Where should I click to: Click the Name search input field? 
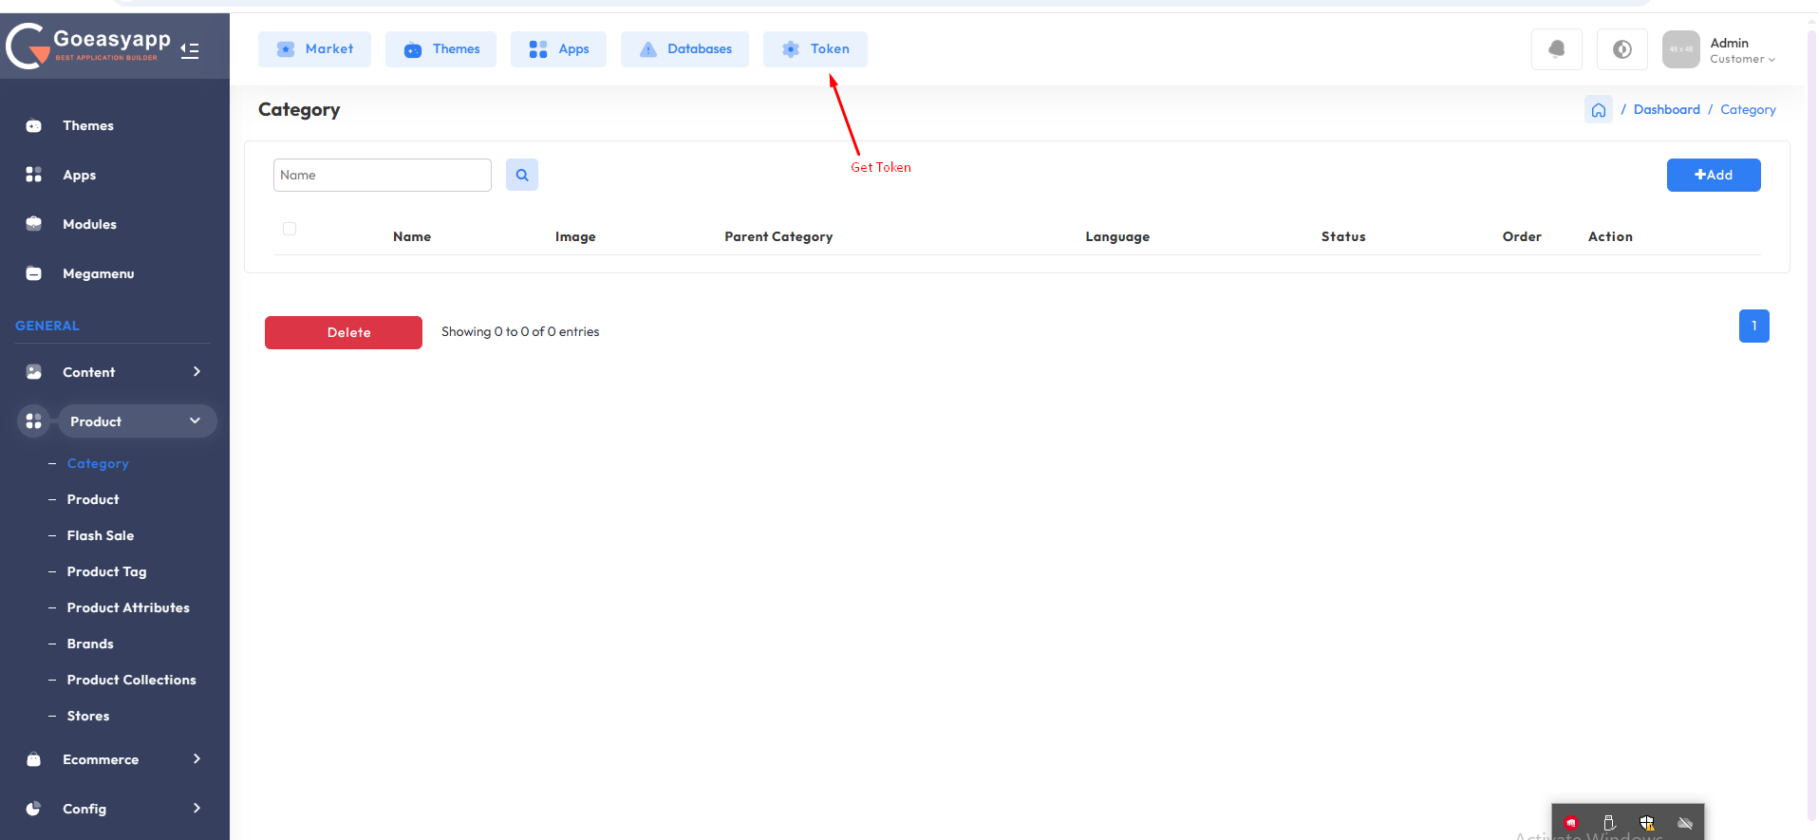click(x=382, y=175)
